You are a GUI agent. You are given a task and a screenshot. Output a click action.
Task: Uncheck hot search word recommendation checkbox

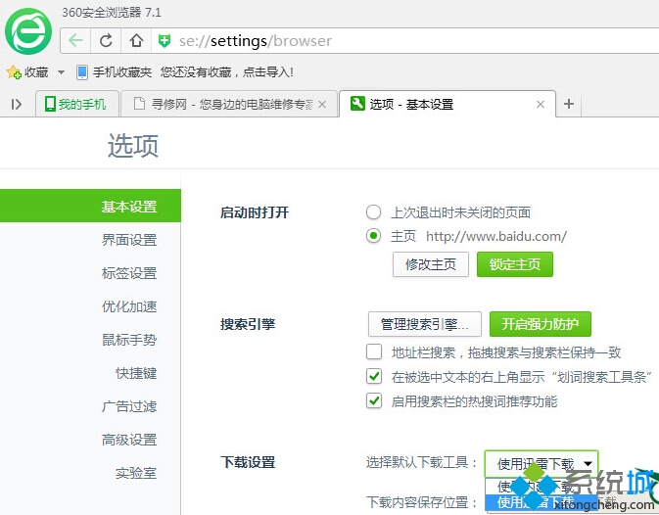pos(373,400)
